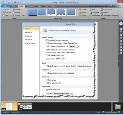This screenshot has width=124, height=115.
Task: Pick the first drop-shadow image style
Action: [x=32, y=12]
